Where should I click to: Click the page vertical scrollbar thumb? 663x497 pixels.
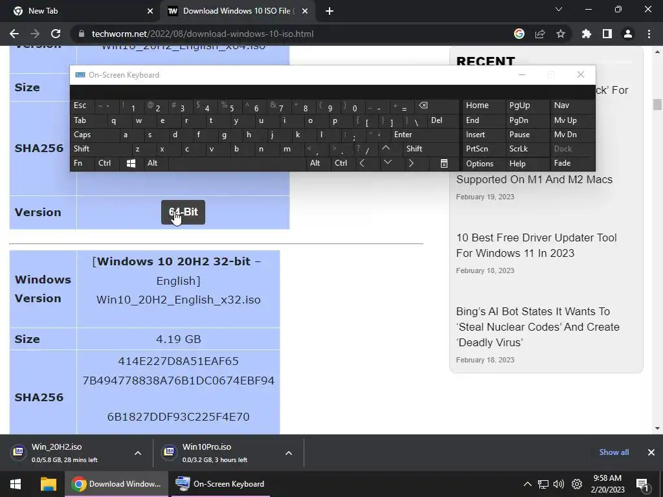click(x=657, y=104)
